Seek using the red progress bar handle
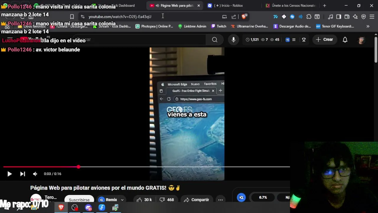Screen dimensions: 378x213 coord(78,167)
